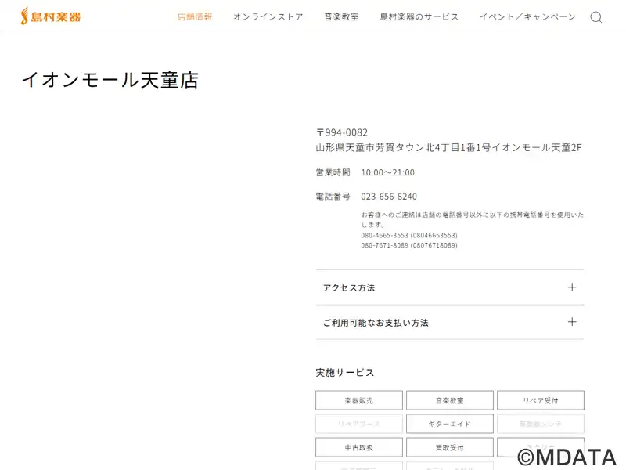Select the リペア受付 service button

(x=541, y=400)
